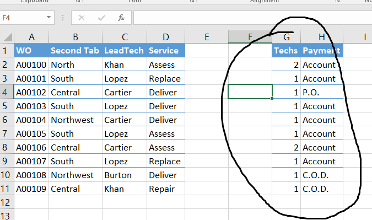Select row 4 header
Screen dimensions: 372x220
point(7,92)
